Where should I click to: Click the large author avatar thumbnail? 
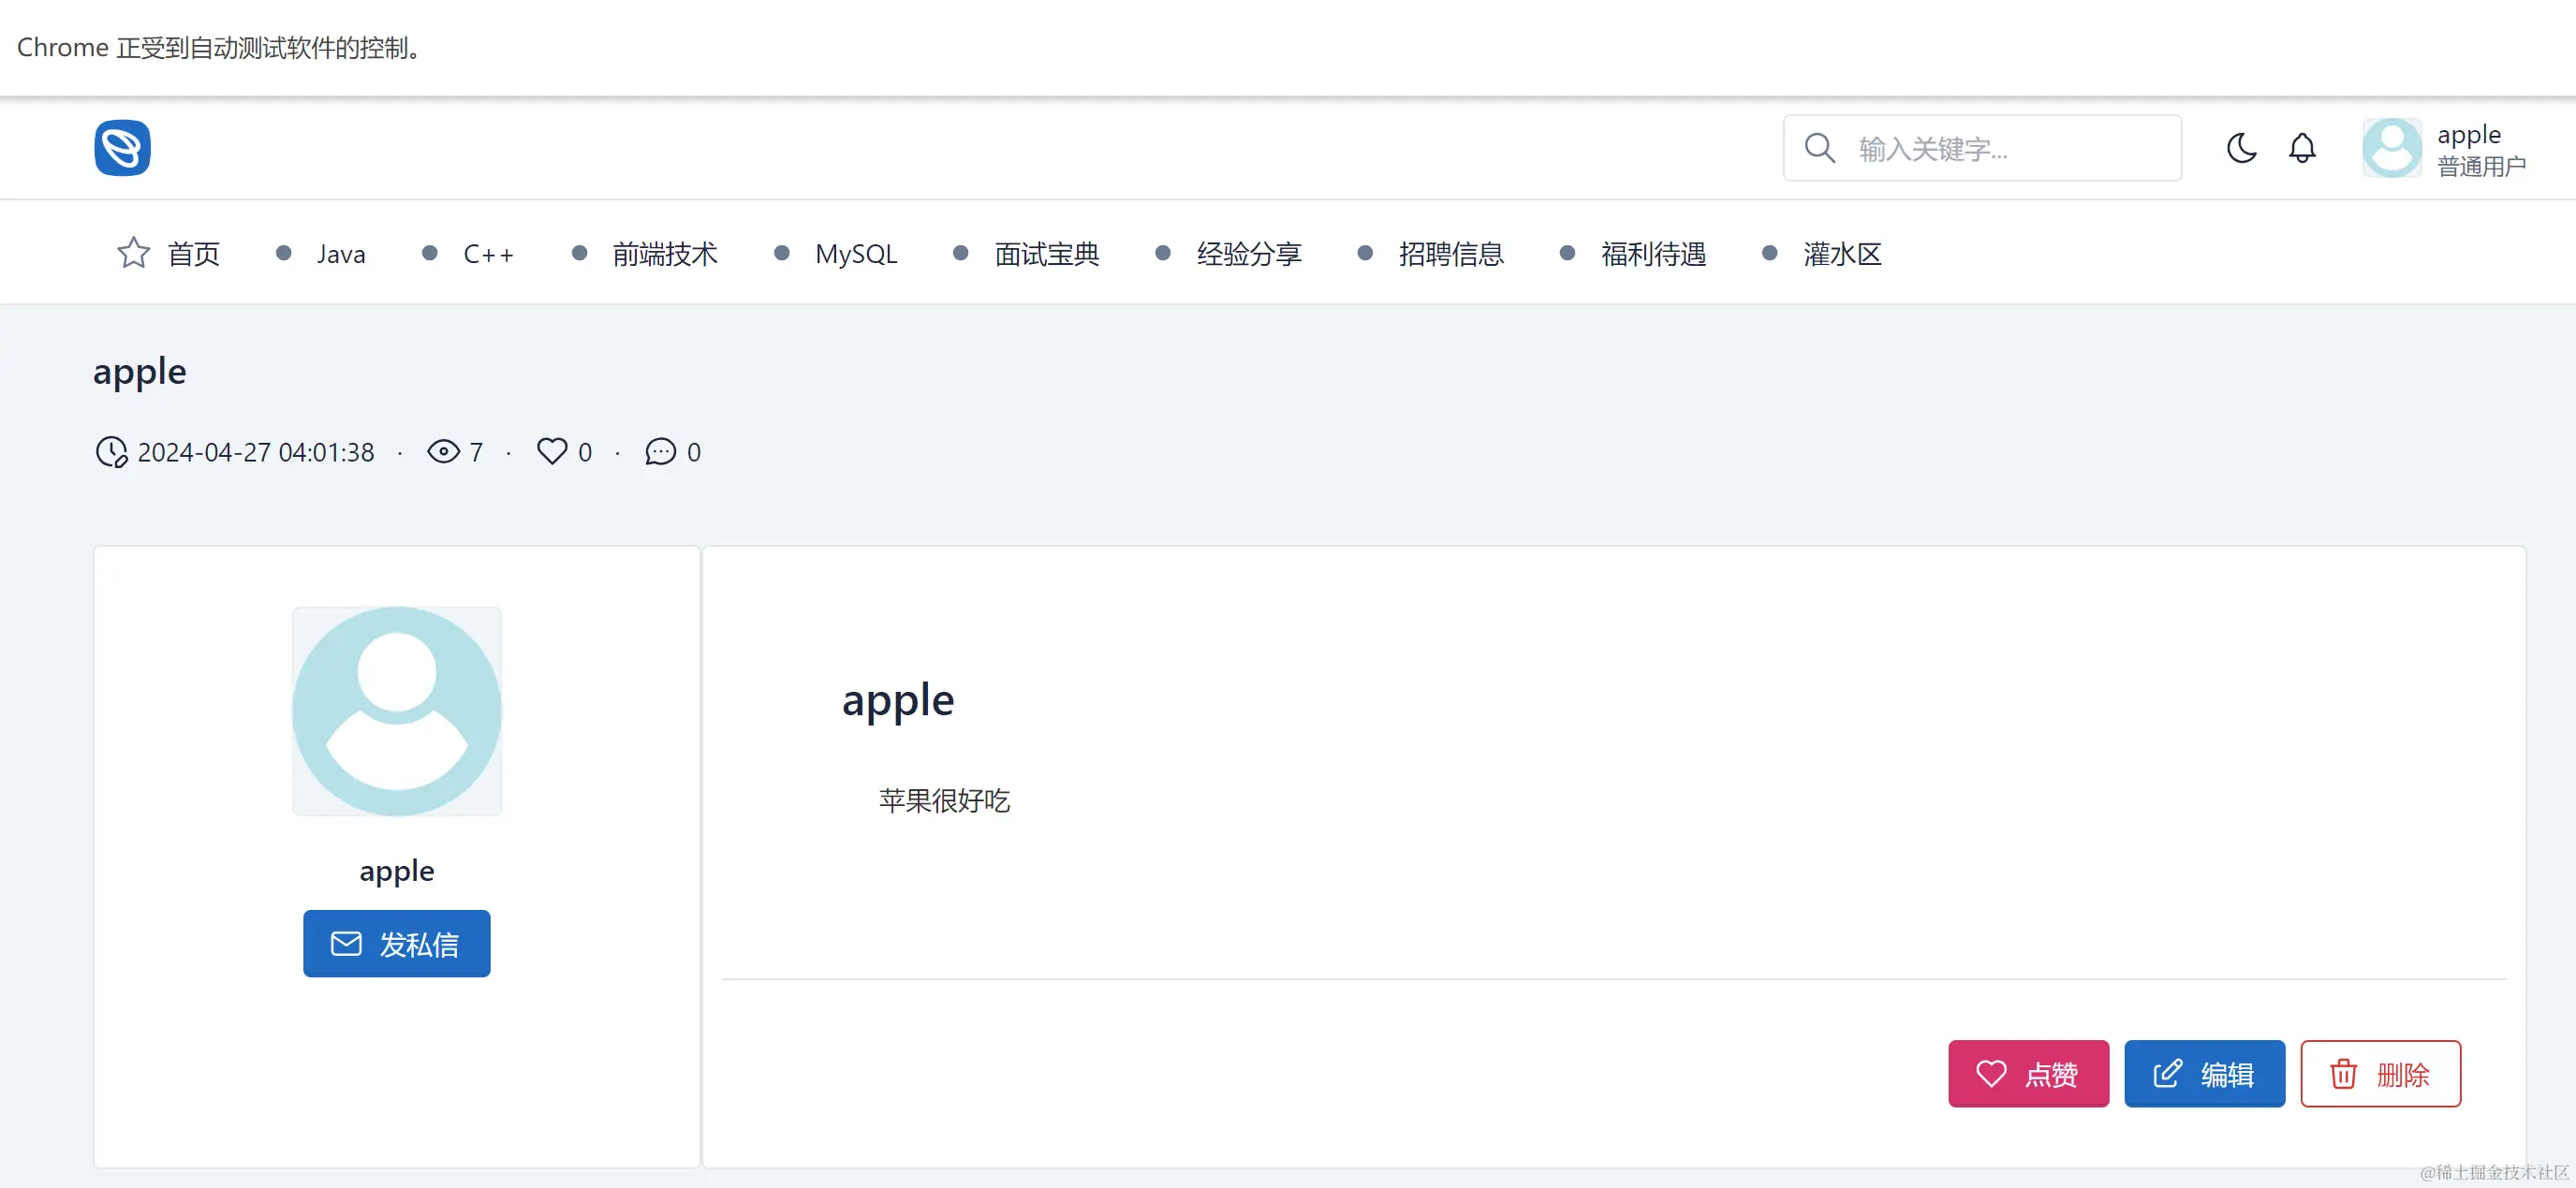click(397, 711)
